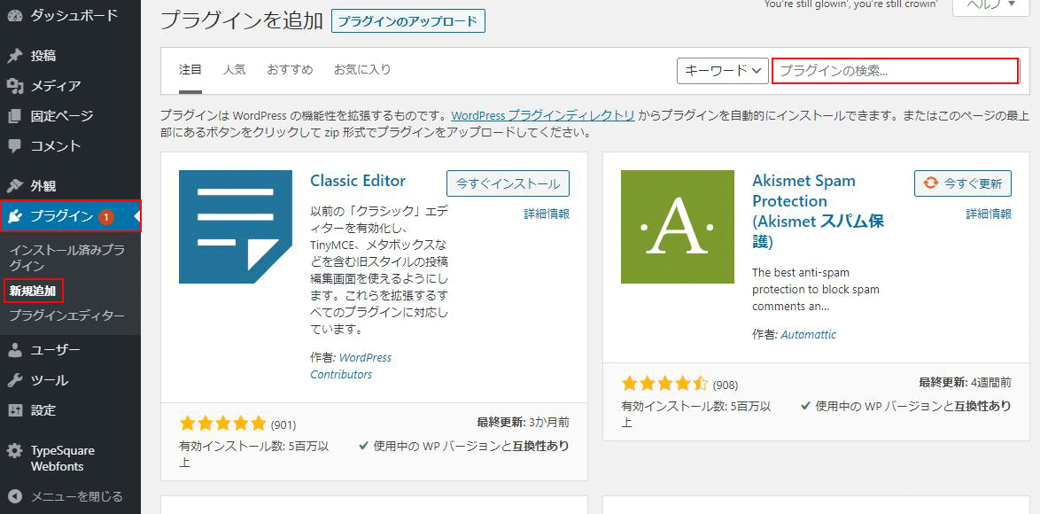This screenshot has width=1040, height=514.
Task: Open the キーワード search type dropdown
Action: (722, 71)
